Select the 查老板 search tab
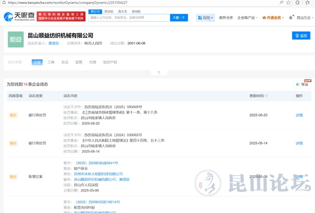This screenshot has height=213, width=315. 109,12
